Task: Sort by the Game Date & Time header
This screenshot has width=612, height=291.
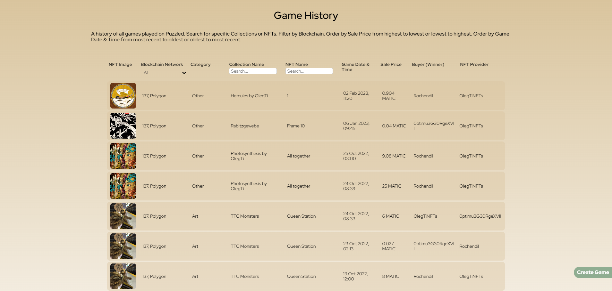Action: (355, 67)
